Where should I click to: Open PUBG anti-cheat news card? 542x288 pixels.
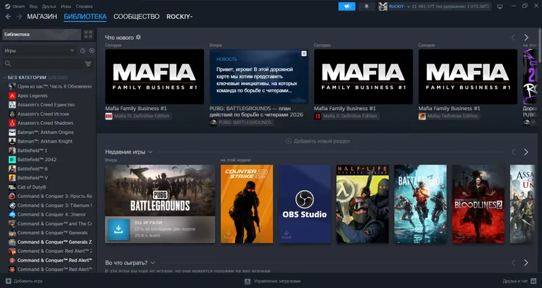pyautogui.click(x=259, y=76)
